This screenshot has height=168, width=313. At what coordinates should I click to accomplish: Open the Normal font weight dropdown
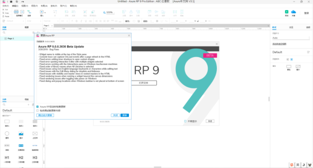51,21
